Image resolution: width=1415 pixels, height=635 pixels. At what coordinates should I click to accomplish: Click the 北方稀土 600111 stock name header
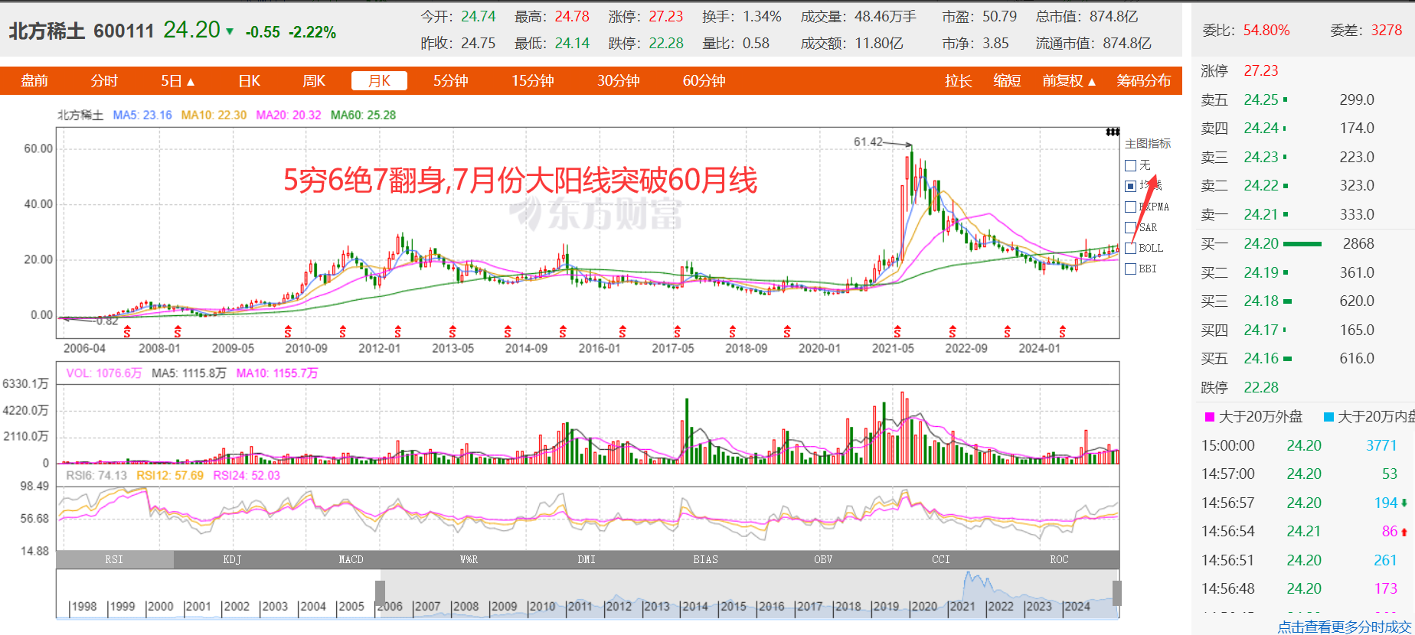(81, 31)
